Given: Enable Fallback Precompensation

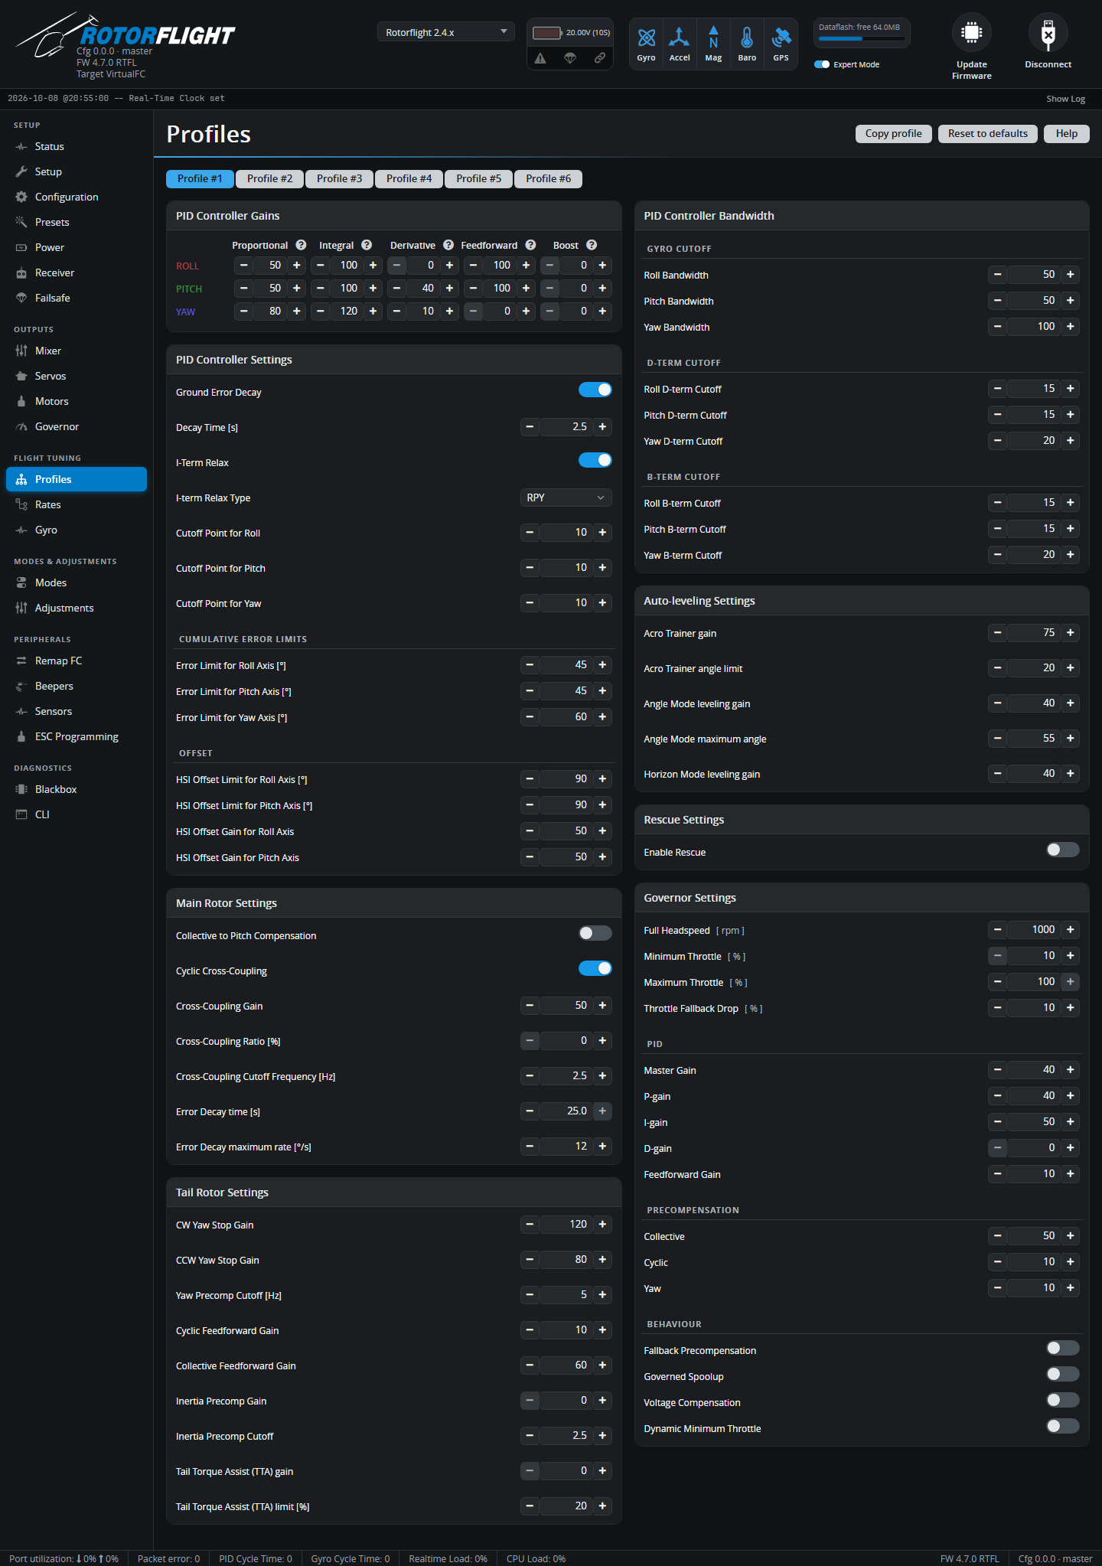Looking at the screenshot, I should [x=1063, y=1348].
